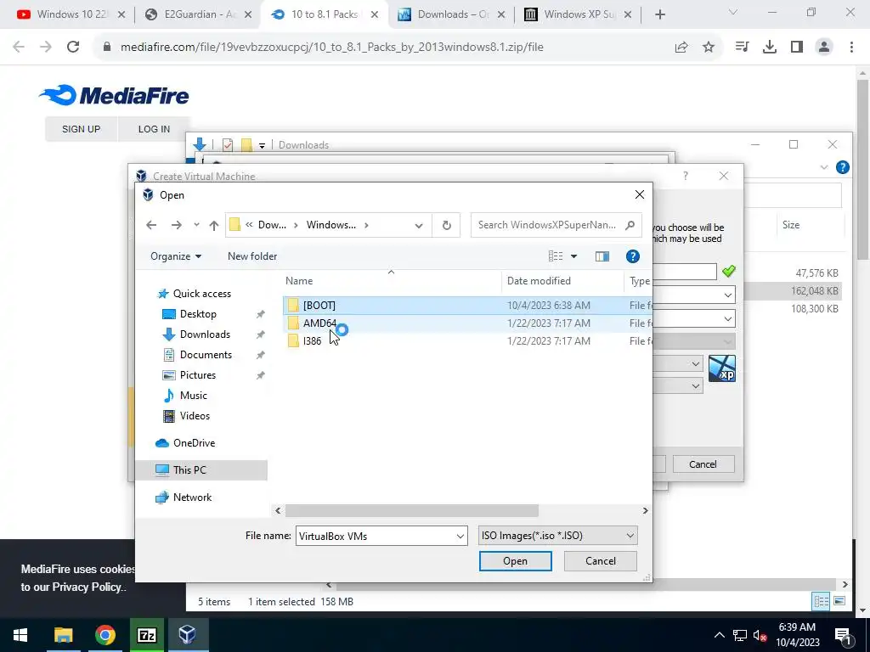
Task: Sort files by Date modified column
Action: pyautogui.click(x=562, y=281)
